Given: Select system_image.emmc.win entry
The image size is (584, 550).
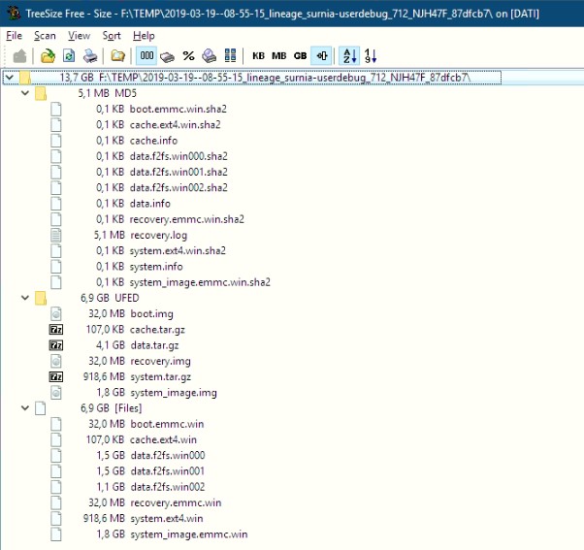Looking at the screenshot, I should point(188,534).
